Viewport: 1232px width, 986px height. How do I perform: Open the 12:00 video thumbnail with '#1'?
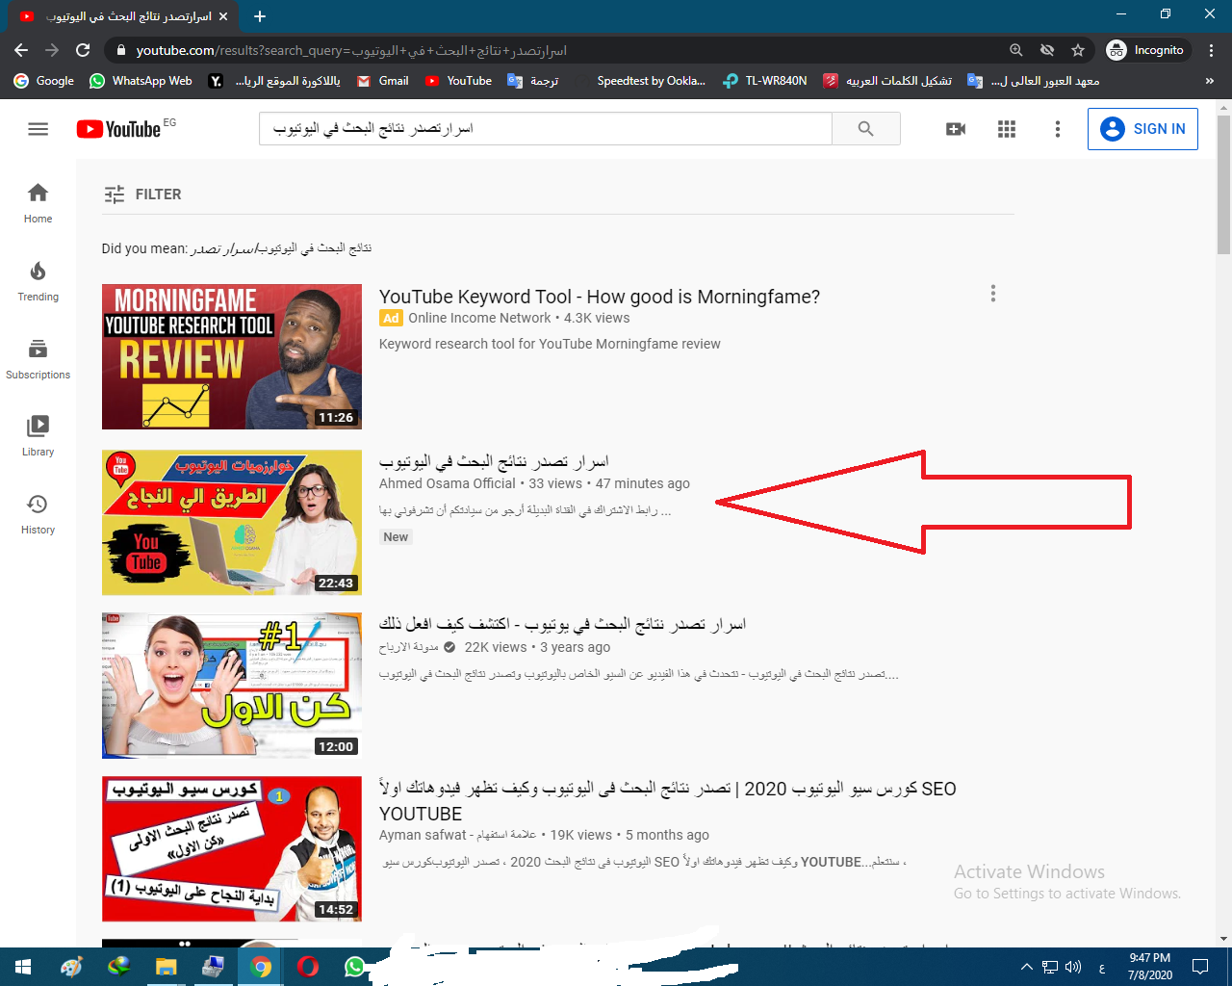232,686
